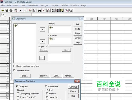
Task: Click the left arrow next to Column(s)
Action: tap(43, 41)
